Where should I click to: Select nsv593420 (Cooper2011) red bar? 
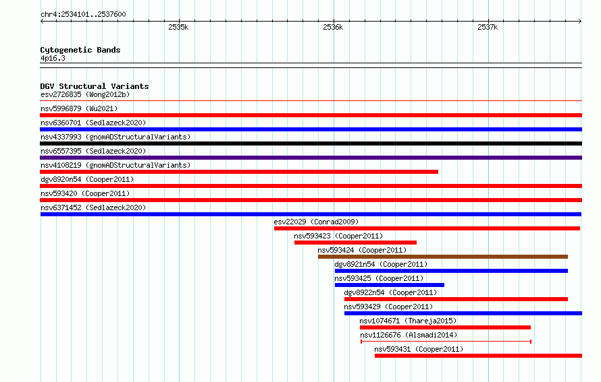(311, 200)
